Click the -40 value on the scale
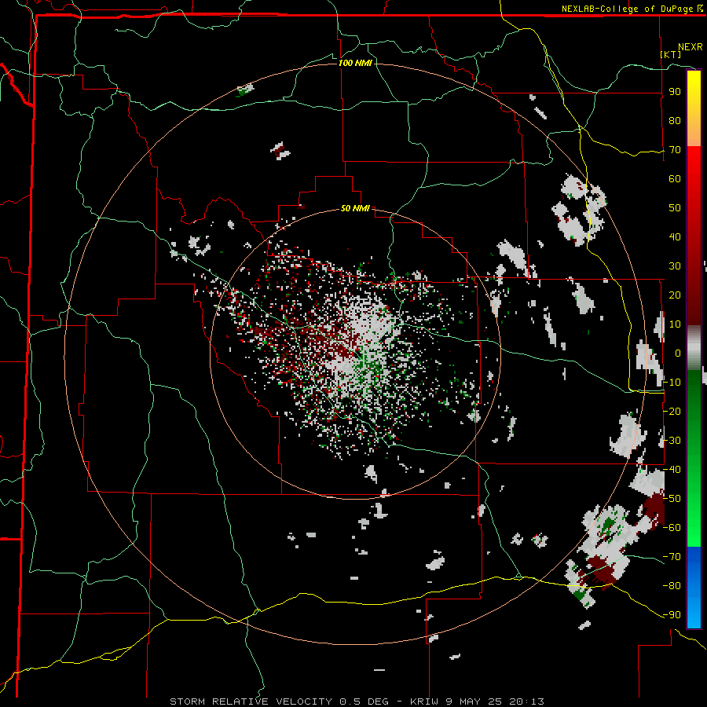Viewport: 707px width, 707px height. (672, 470)
